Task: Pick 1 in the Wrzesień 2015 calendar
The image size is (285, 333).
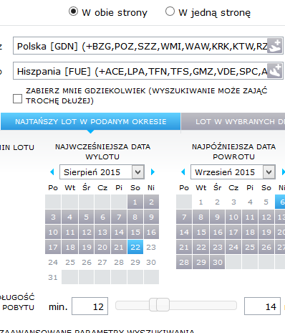Action: pos(201,202)
